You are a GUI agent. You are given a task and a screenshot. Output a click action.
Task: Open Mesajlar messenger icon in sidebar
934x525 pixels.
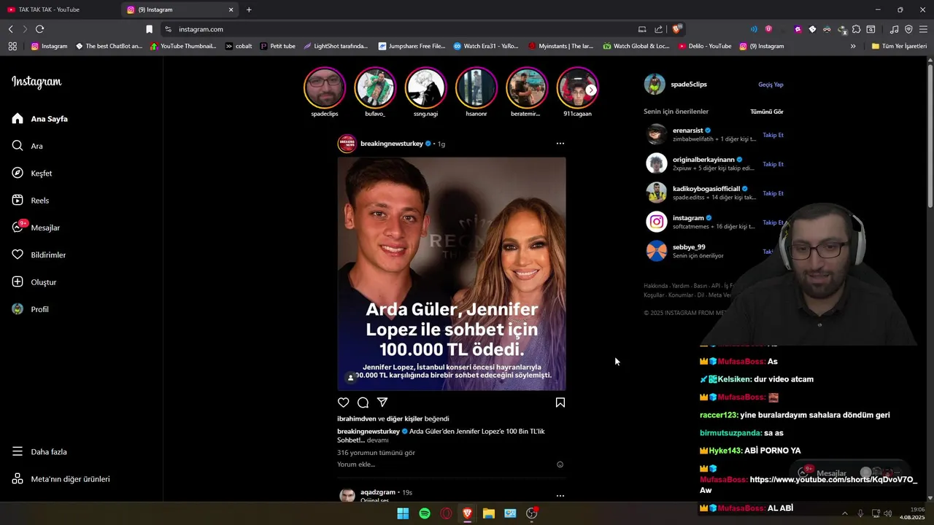18,227
